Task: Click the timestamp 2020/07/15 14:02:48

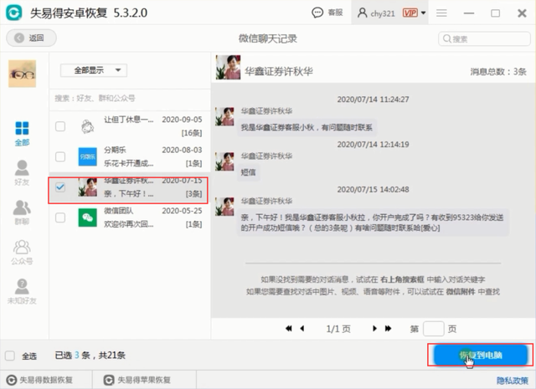Action: [x=373, y=190]
